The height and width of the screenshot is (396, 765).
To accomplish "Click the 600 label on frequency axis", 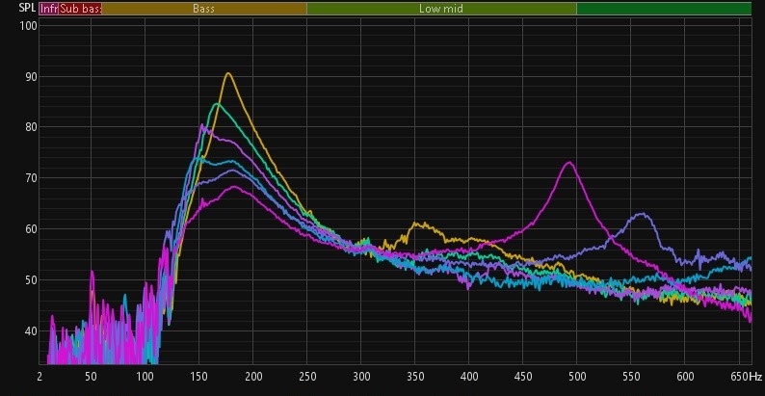I will [684, 377].
